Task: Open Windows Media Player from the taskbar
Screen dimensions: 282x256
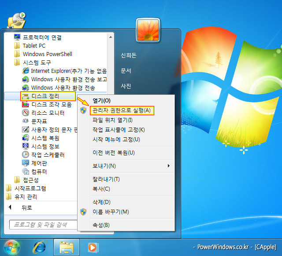Action: (93, 248)
